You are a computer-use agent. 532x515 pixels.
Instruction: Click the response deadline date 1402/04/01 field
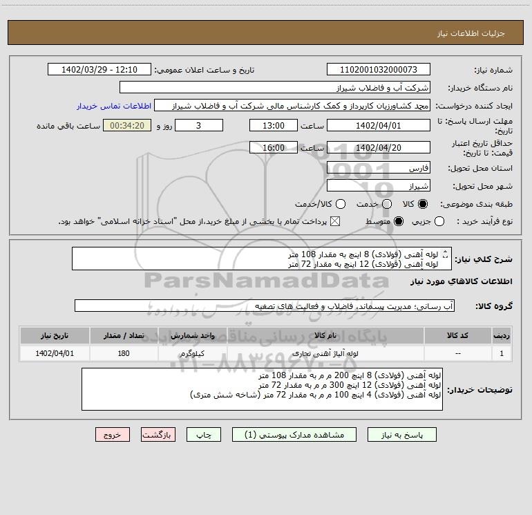tap(379, 126)
